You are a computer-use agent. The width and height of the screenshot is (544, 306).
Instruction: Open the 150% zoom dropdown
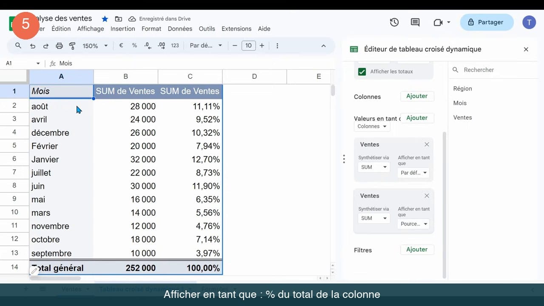coord(95,45)
